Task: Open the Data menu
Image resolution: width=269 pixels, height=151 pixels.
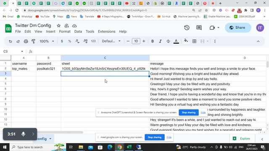Action: click(78, 31)
